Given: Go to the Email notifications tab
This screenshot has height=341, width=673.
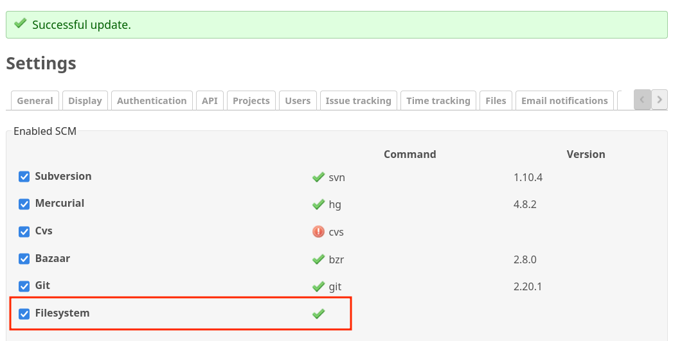Looking at the screenshot, I should pyautogui.click(x=564, y=101).
